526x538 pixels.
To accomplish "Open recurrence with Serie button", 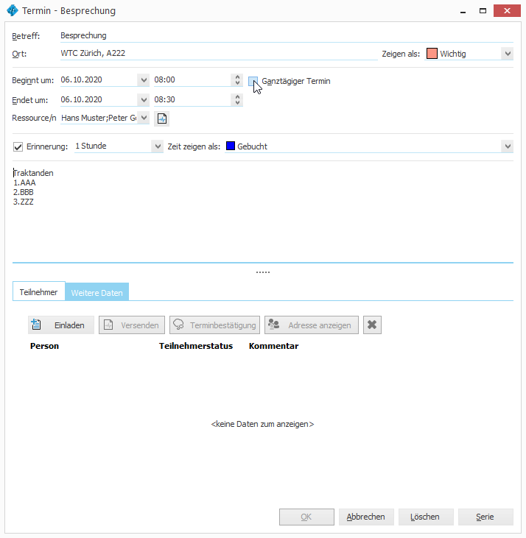I will point(485,517).
